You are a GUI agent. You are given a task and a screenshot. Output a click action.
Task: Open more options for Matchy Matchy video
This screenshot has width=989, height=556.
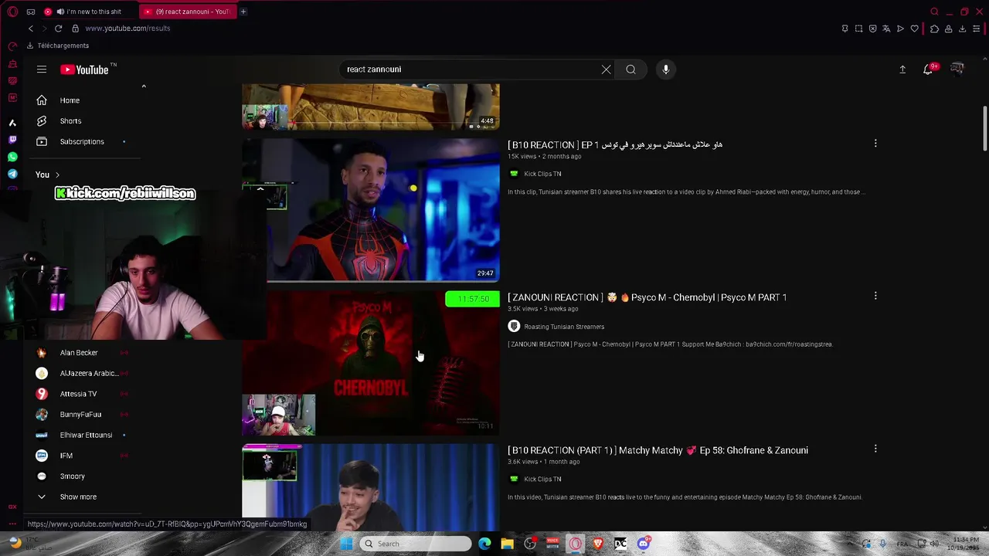875,449
